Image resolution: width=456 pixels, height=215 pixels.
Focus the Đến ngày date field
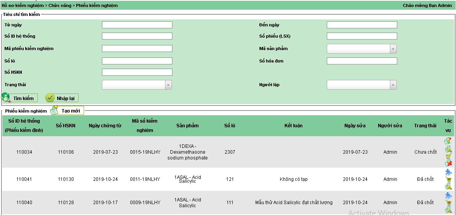point(362,25)
